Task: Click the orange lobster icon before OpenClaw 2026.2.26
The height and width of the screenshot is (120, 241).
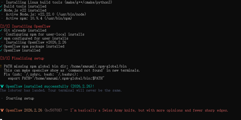Action: tap(2, 110)
